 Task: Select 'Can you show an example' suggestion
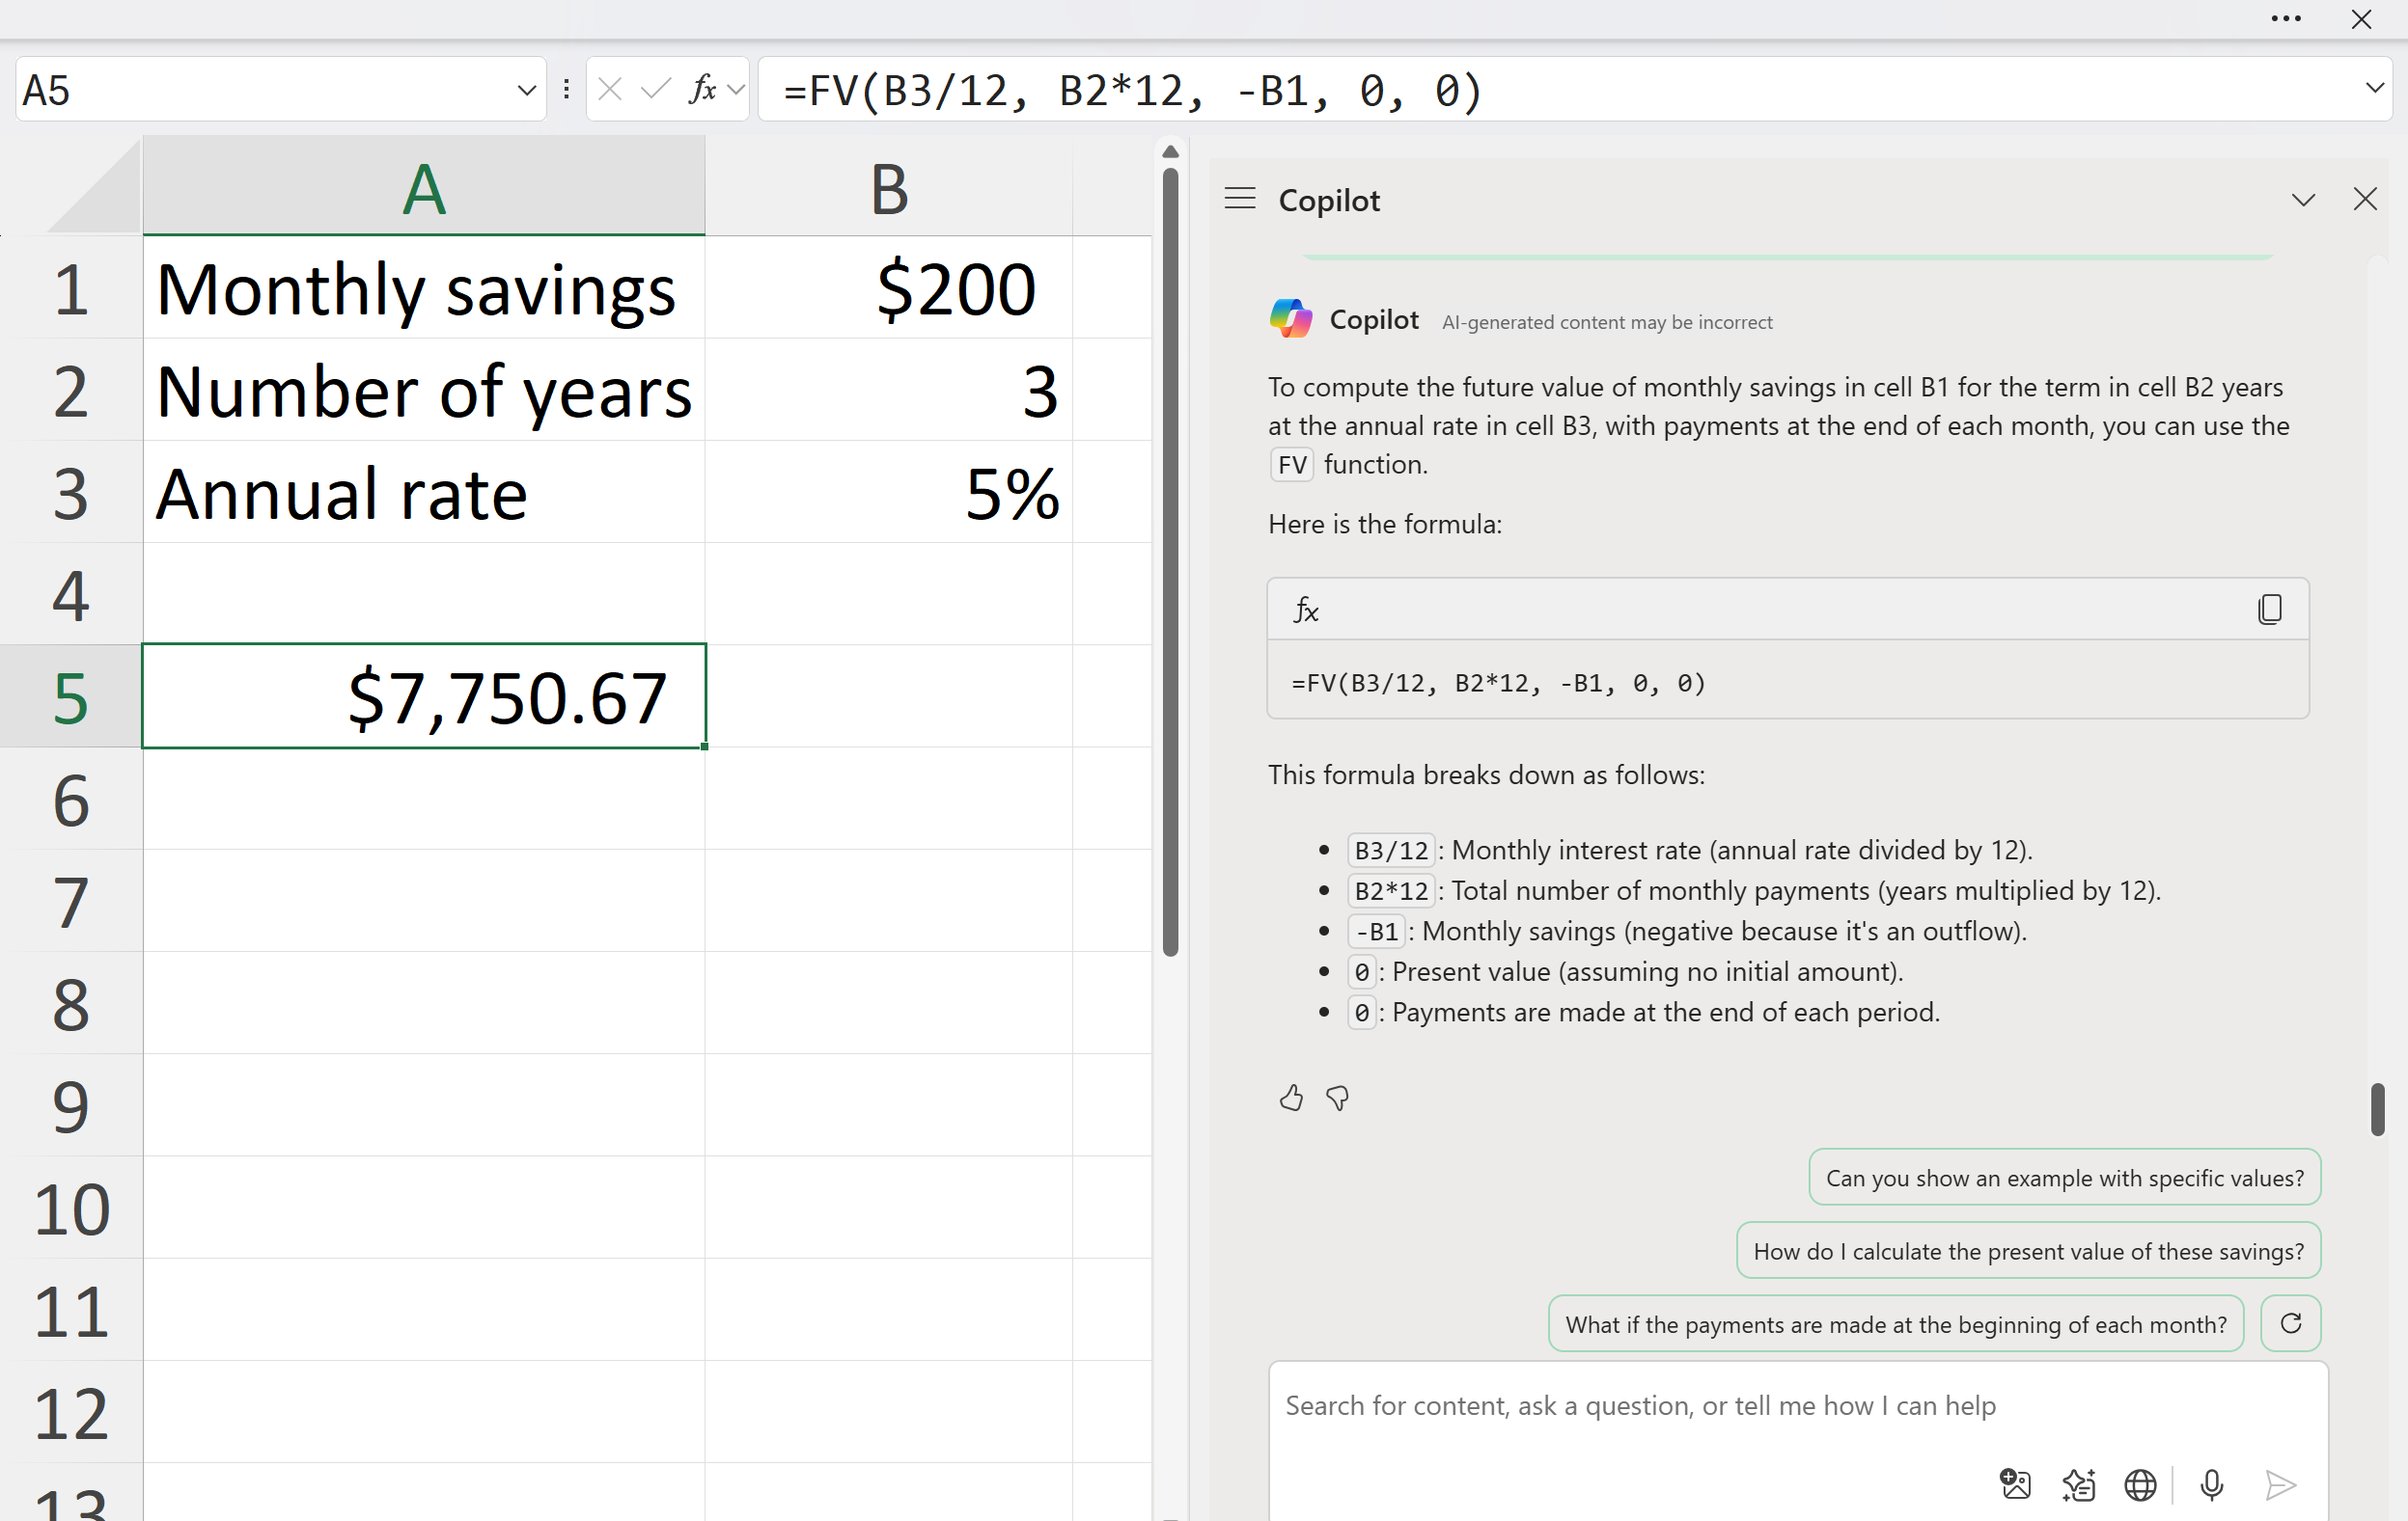click(x=2064, y=1178)
